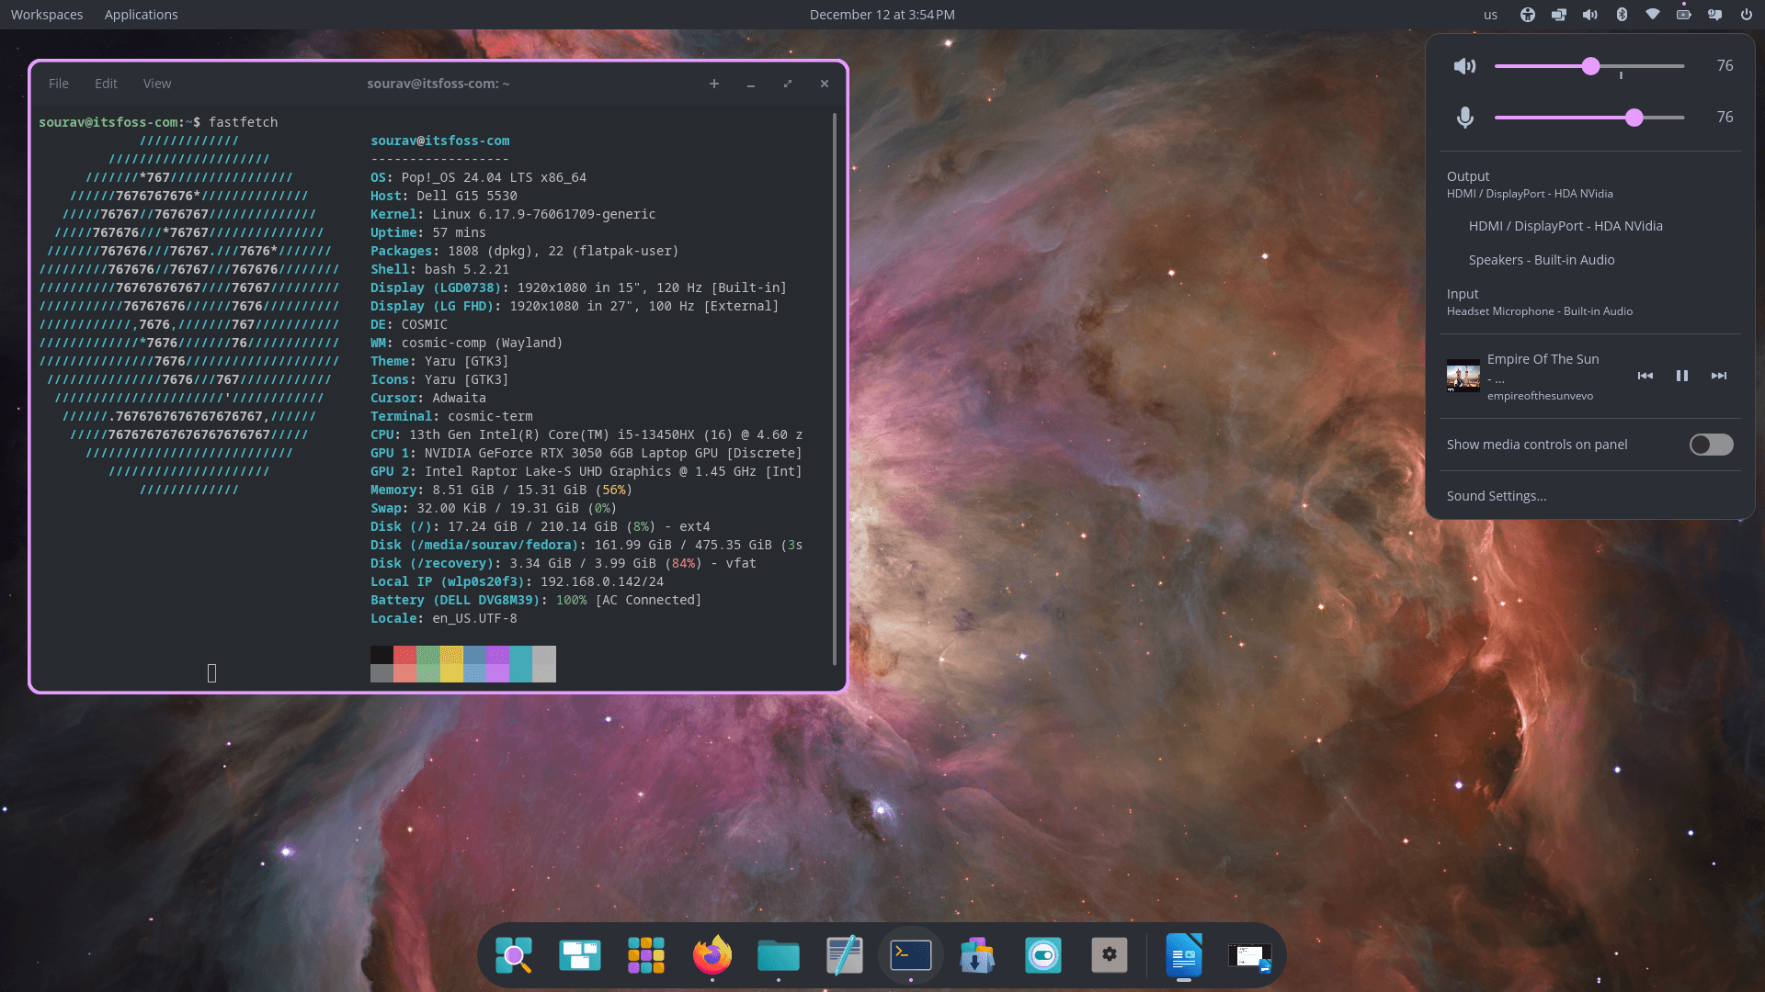Launch the COSMIC terminal from the dock
Viewport: 1765px width, 992px height.
[910, 955]
